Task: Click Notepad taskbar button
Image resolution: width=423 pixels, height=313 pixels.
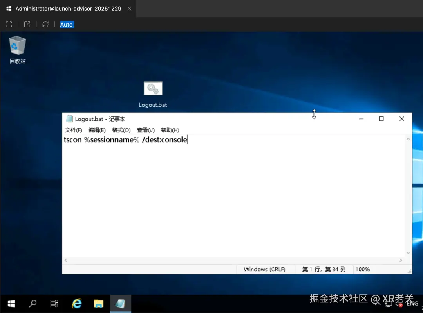Action: coord(120,304)
